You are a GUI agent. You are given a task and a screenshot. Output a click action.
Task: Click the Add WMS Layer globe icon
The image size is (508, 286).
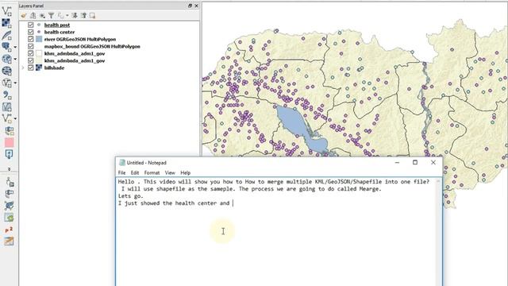coord(6,59)
